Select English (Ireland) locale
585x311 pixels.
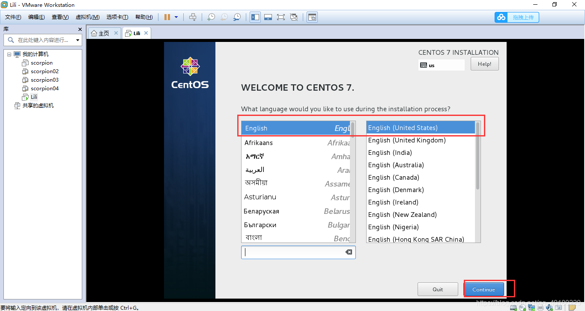click(421, 202)
